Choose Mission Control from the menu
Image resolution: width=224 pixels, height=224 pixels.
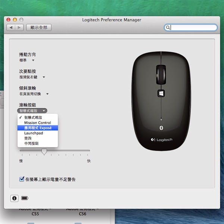38,122
